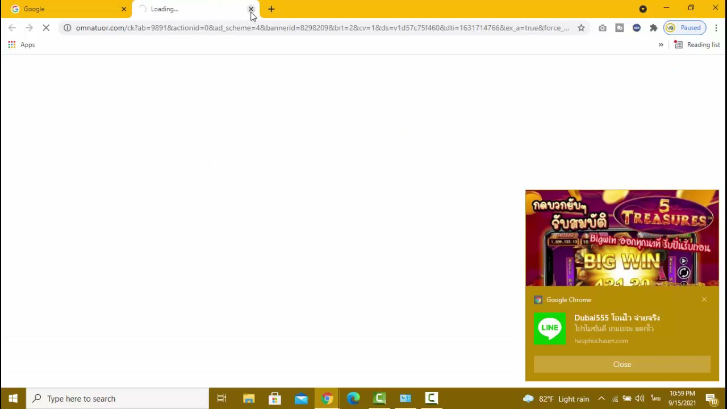The image size is (727, 409).
Task: Open the Apps shortcut
Action: click(x=22, y=45)
